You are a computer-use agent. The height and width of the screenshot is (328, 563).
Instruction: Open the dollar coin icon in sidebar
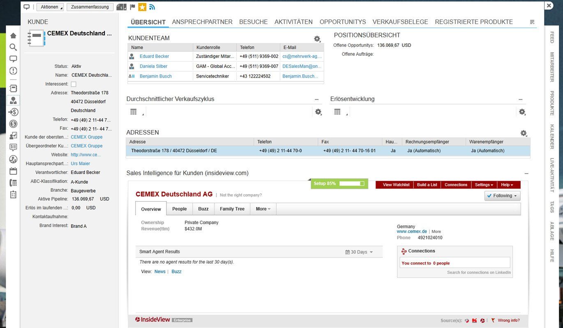pyautogui.click(x=13, y=124)
